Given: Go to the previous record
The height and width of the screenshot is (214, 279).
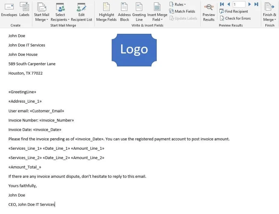Looking at the screenshot, I should (228, 4).
